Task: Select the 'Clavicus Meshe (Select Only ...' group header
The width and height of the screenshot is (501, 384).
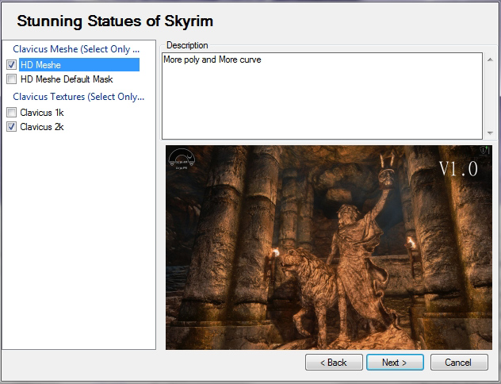Action: [x=76, y=49]
